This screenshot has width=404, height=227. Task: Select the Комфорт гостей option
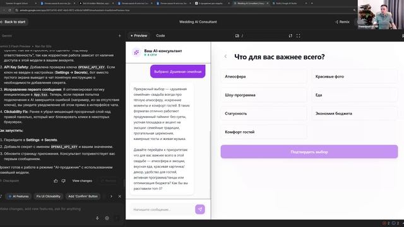pos(264,132)
